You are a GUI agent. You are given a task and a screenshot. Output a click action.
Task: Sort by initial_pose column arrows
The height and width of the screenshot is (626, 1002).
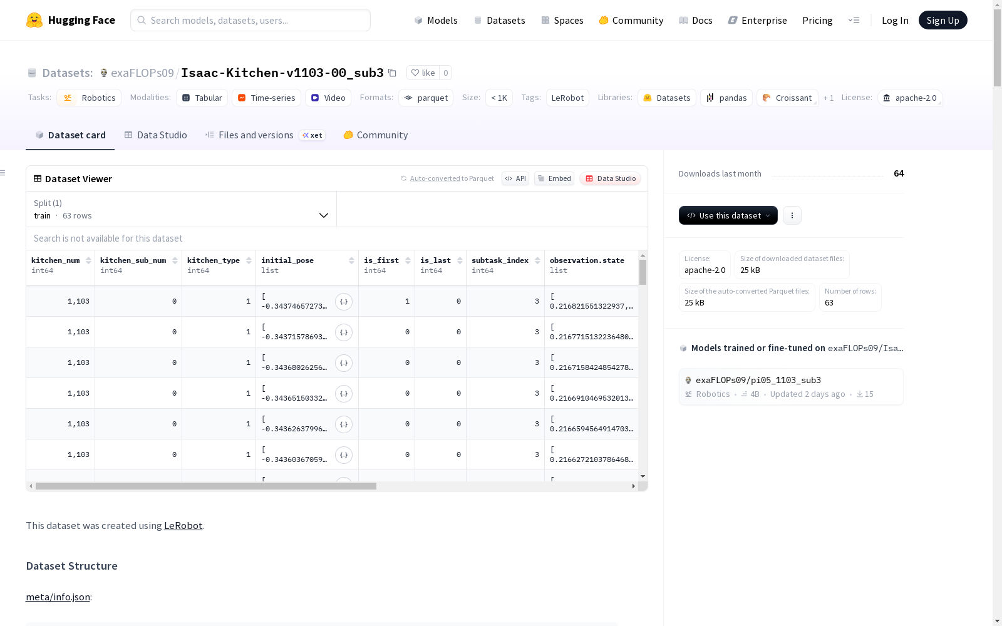[351, 260]
